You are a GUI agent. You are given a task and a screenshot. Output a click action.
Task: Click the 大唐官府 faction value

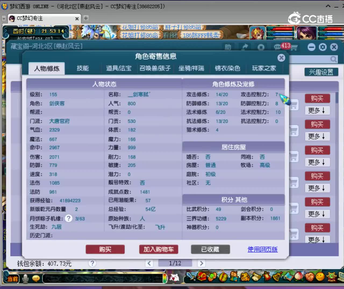[59, 121]
